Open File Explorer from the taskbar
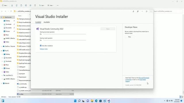This screenshot has width=184, height=103. [x=92, y=101]
